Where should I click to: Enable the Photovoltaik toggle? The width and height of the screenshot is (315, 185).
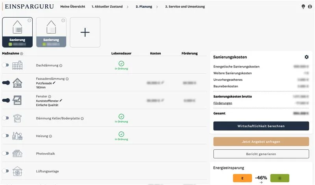coord(6,153)
